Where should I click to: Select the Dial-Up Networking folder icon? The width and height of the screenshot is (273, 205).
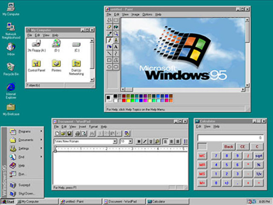coord(76,67)
